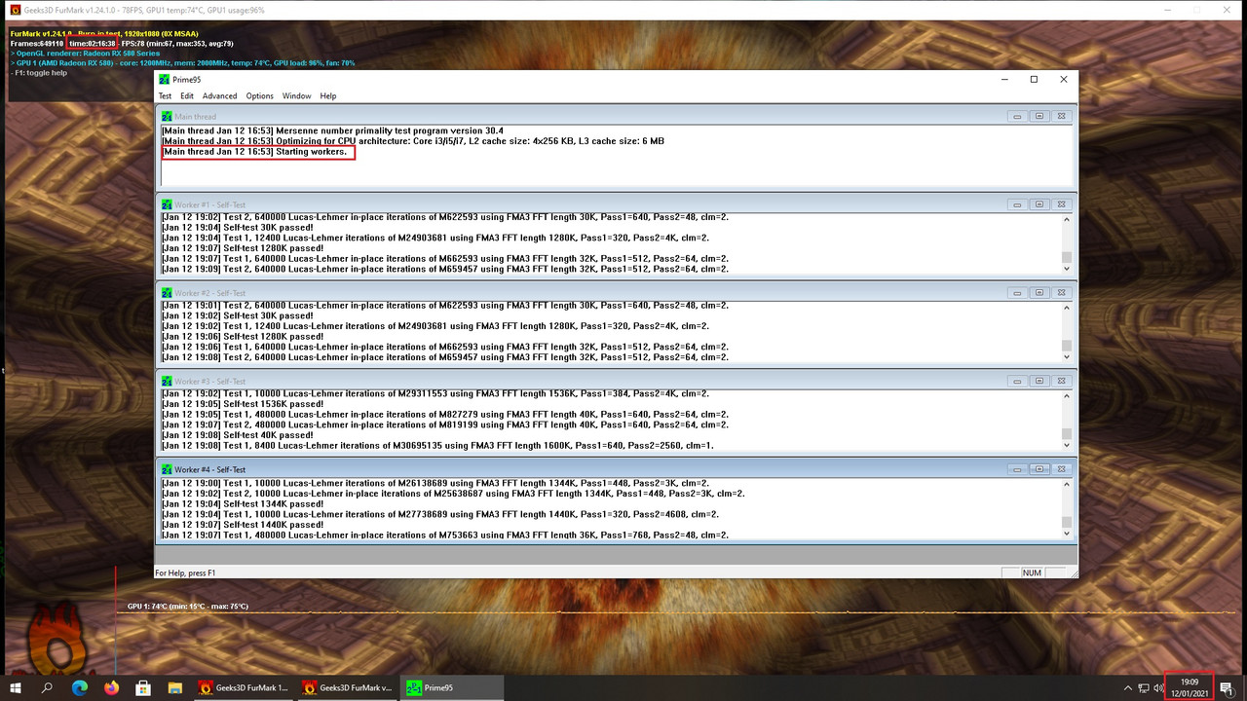This screenshot has height=701, width=1247.
Task: Open the Window menu in Prime95
Action: (297, 96)
